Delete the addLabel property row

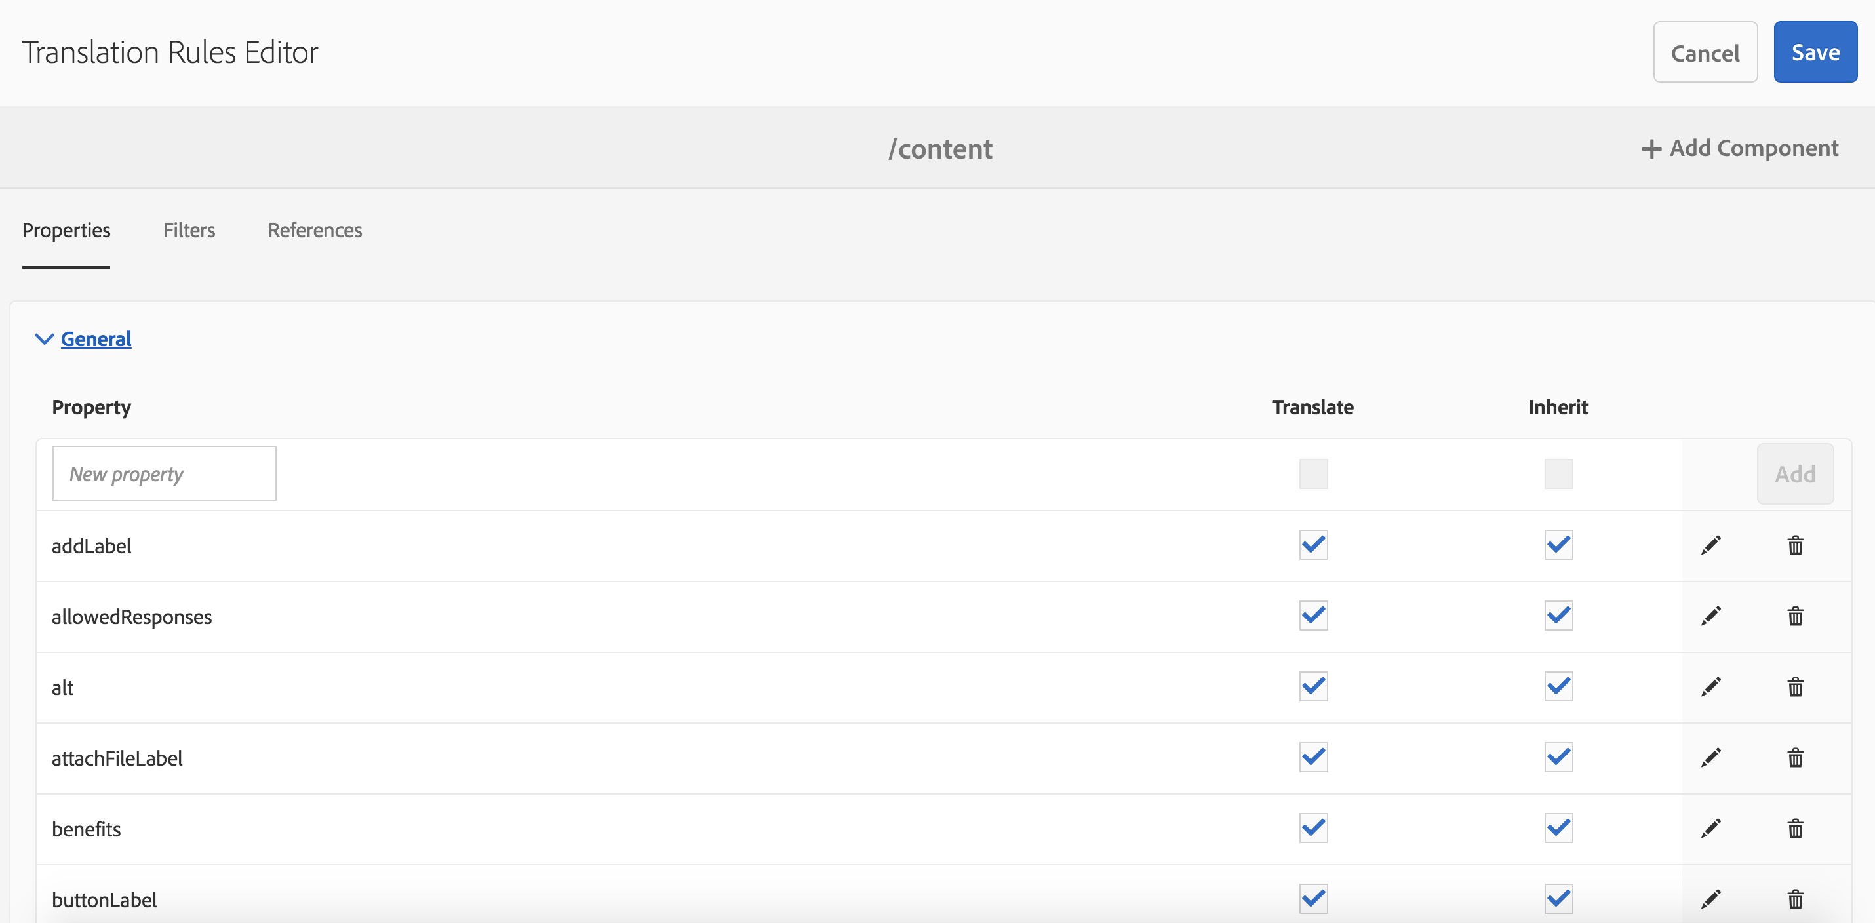click(x=1795, y=545)
